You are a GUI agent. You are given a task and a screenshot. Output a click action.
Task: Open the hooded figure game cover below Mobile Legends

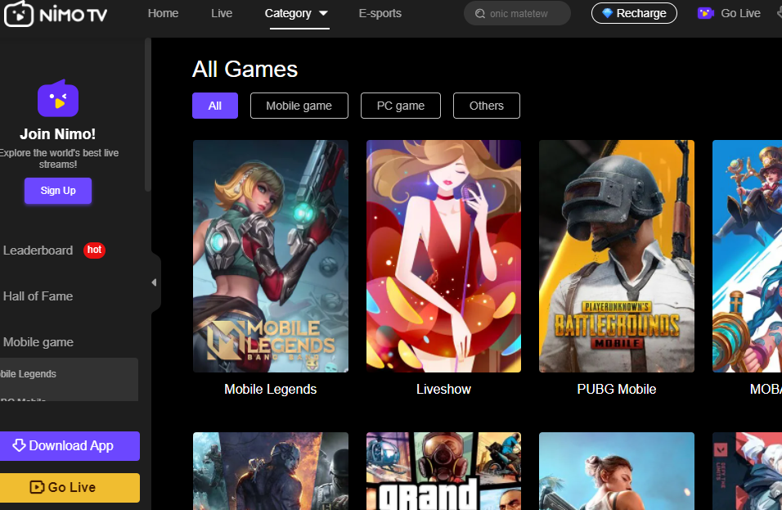[270, 471]
